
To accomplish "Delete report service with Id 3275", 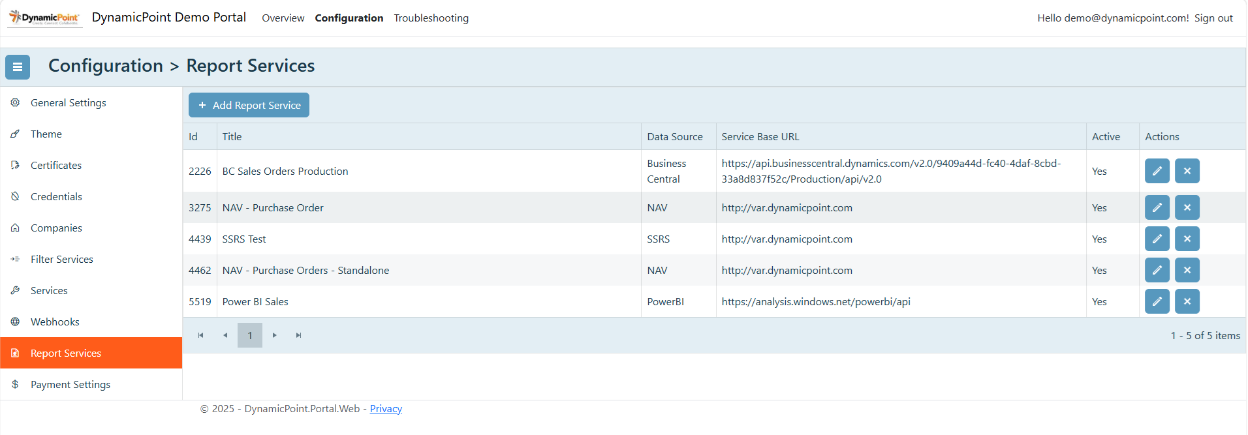I will pos(1187,207).
